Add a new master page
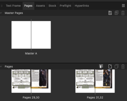The width and height of the screenshot is (127, 101). click(x=110, y=13)
